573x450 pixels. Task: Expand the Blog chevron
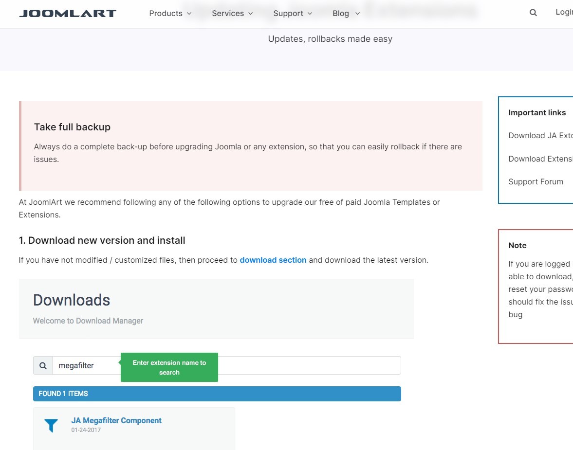click(x=357, y=14)
